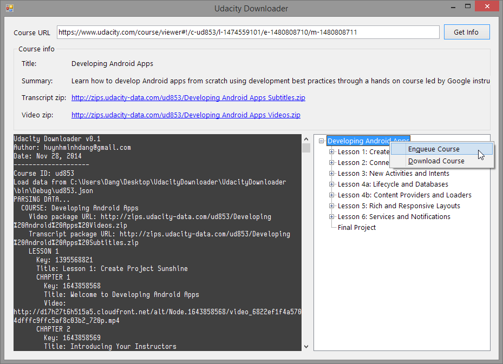
Task: Click log line 'Udacity Downloader v0.1'
Action: pos(57,139)
